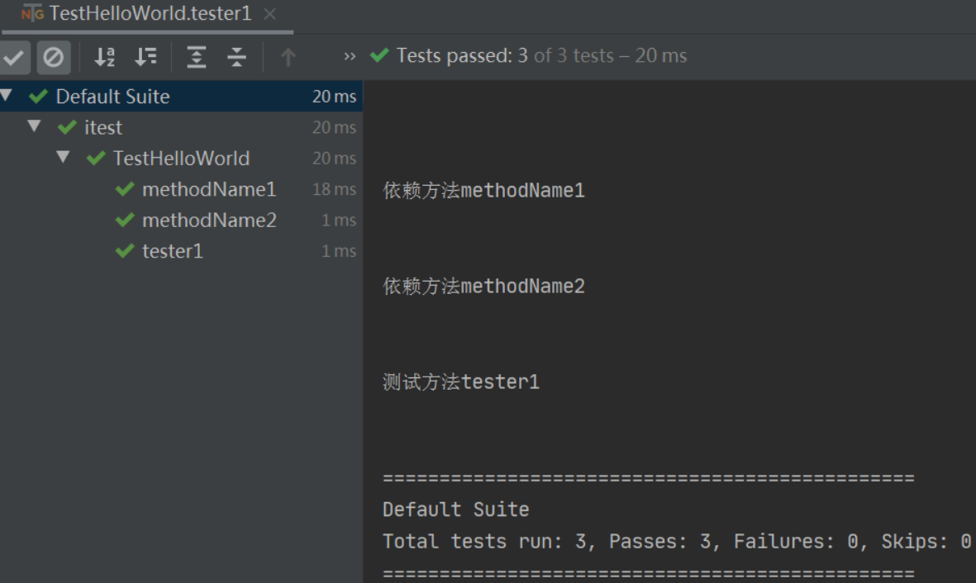Click the green check icon next to methodName1
This screenshot has height=583, width=976.
pos(124,189)
